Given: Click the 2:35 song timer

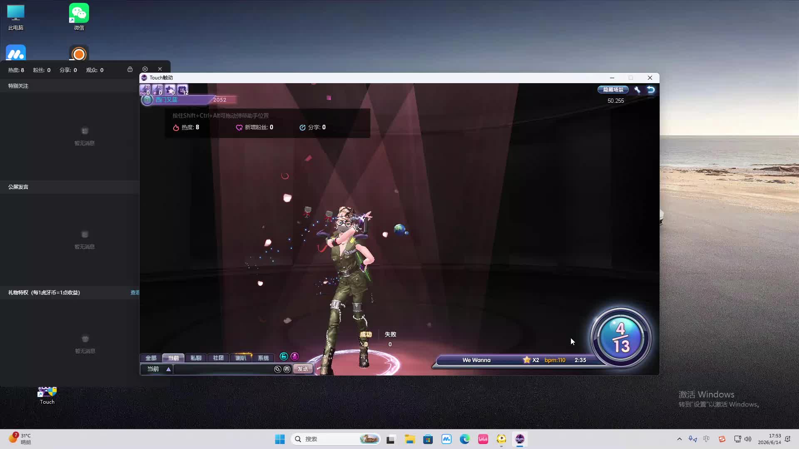Looking at the screenshot, I should coord(580,360).
